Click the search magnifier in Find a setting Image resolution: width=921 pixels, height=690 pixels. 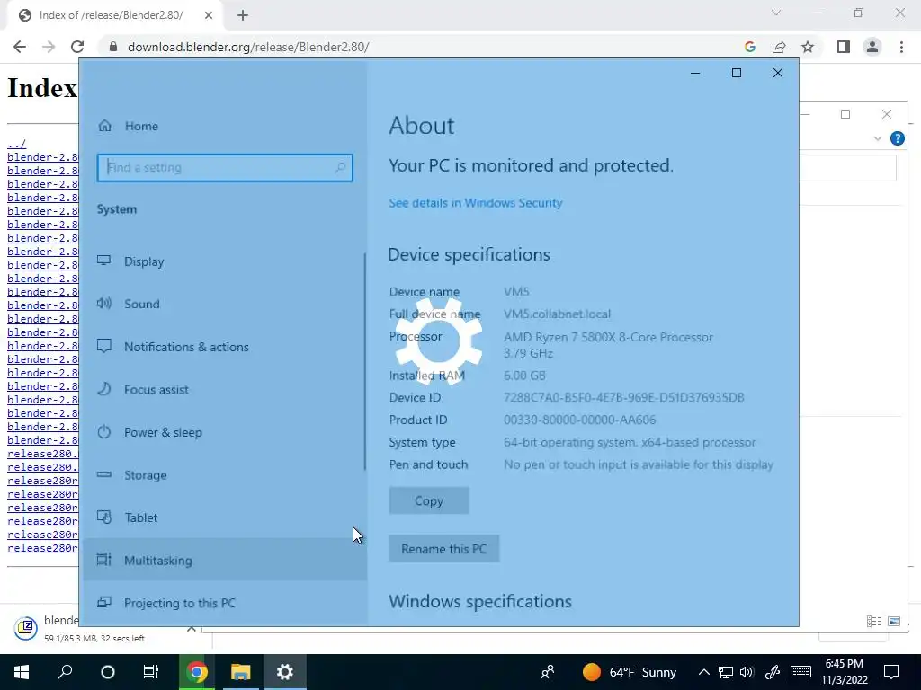(339, 168)
